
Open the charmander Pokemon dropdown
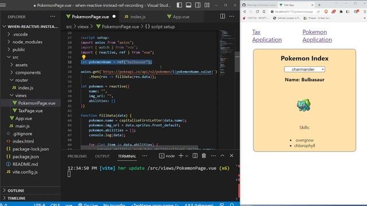304,69
